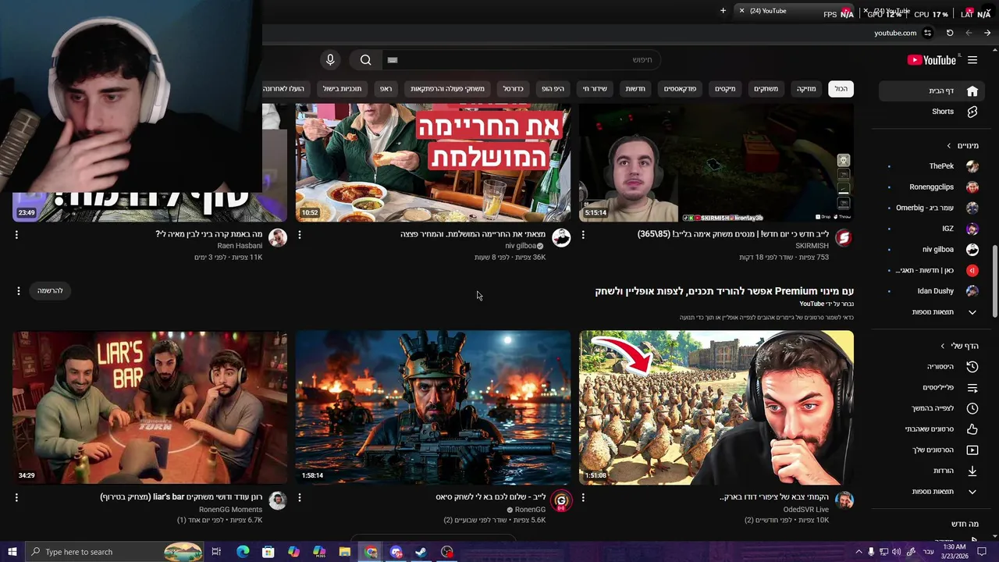The height and width of the screenshot is (562, 999).
Task: Expand תוצאות נוספות under subscriptions
Action: 931,312
